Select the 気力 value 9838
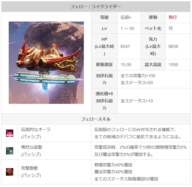 click(x=173, y=46)
